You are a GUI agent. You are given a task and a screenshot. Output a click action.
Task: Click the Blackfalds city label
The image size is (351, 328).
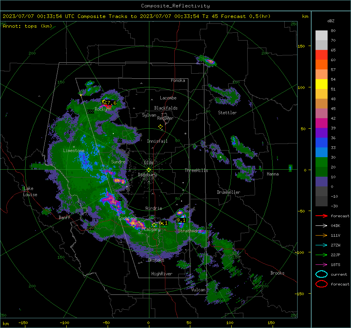(x=166, y=108)
